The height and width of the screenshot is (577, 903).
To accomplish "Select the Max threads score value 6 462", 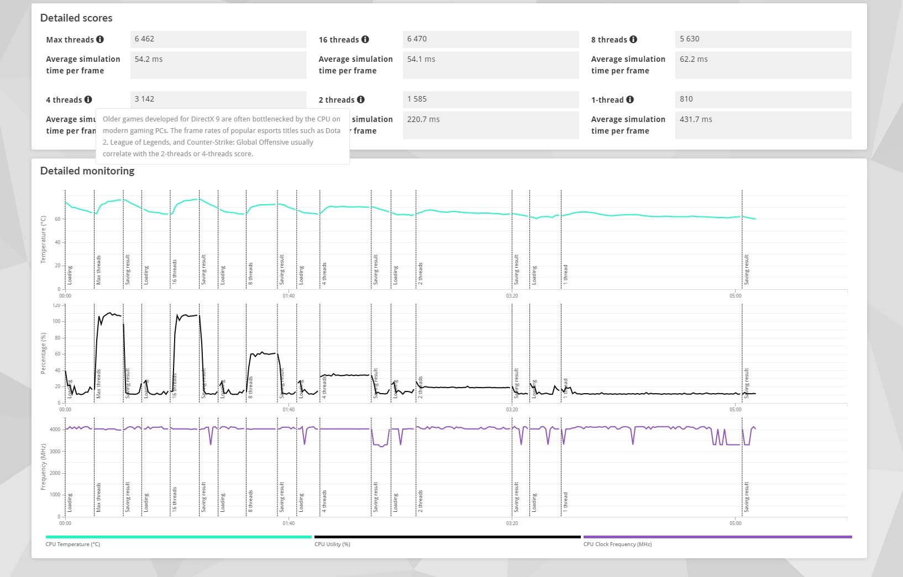I will point(218,39).
